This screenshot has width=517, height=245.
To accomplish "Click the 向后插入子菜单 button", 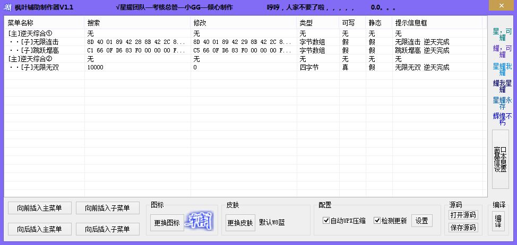I will click(x=108, y=229).
